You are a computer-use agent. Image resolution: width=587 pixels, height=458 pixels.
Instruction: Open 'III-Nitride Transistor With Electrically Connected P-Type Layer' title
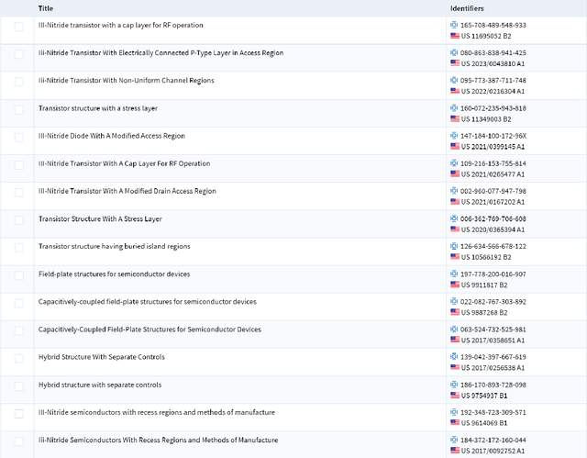tap(161, 53)
